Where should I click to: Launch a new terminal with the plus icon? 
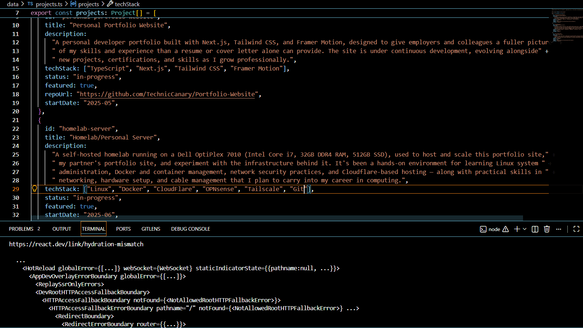(x=517, y=229)
